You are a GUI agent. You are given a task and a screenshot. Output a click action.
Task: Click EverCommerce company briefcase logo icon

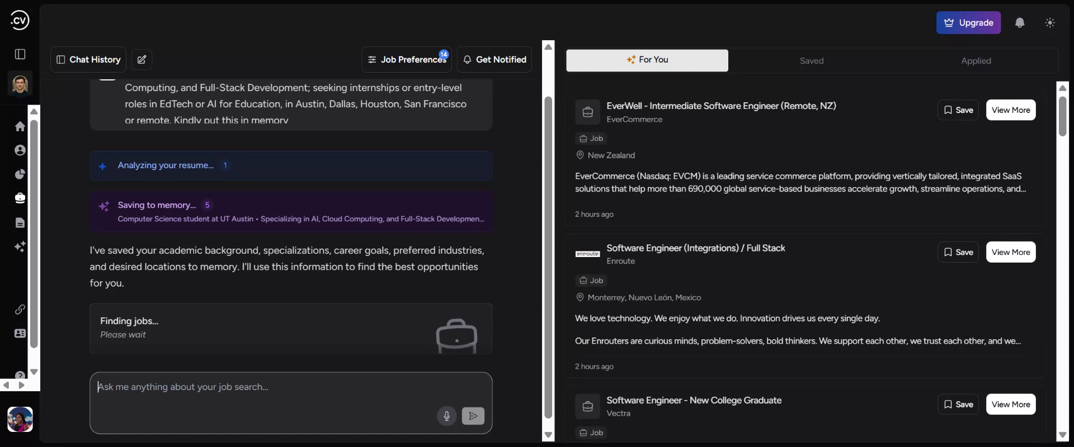pos(587,112)
